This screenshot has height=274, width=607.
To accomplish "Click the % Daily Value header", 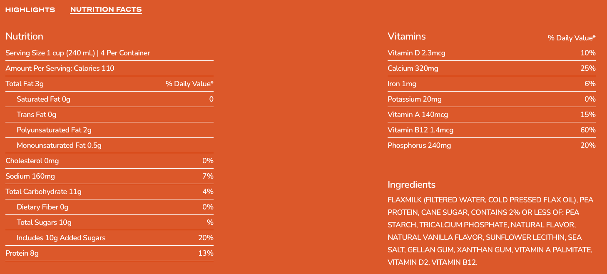I will [572, 37].
